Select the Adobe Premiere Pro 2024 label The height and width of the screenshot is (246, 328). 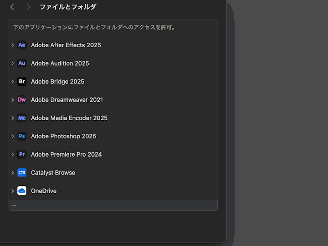click(67, 154)
